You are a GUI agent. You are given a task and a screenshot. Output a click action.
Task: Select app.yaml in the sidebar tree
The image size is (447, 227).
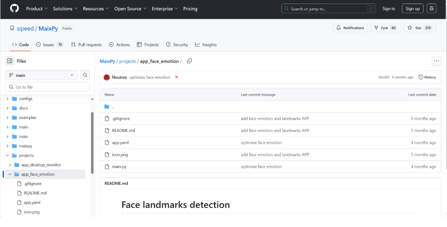tap(32, 202)
